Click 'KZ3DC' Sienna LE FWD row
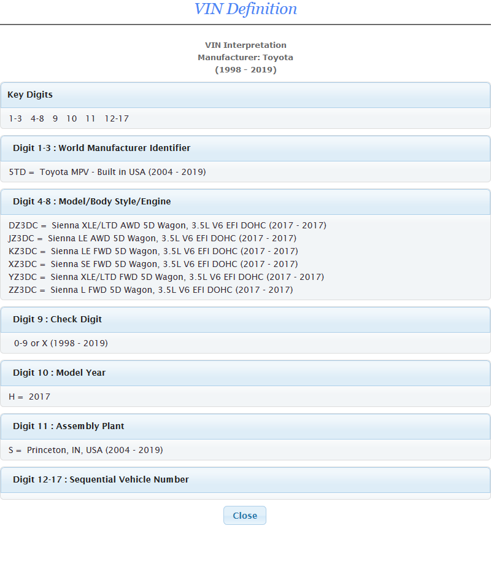This screenshot has width=491, height=566. point(153,251)
